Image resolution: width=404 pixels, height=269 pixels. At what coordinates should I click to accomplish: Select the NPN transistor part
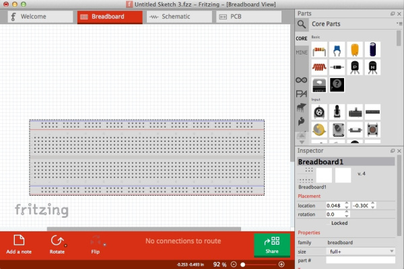372,67
